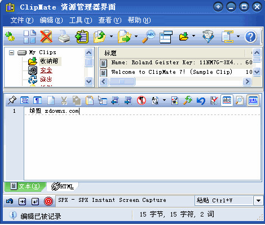265x225 pixels.
Task: Paste using the editor clipboard icon
Action: point(90,100)
